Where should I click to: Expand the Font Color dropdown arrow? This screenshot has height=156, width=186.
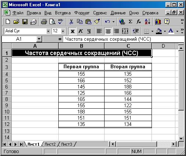[177, 31]
